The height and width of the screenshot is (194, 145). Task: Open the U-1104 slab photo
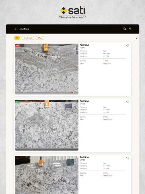tap(47, 175)
